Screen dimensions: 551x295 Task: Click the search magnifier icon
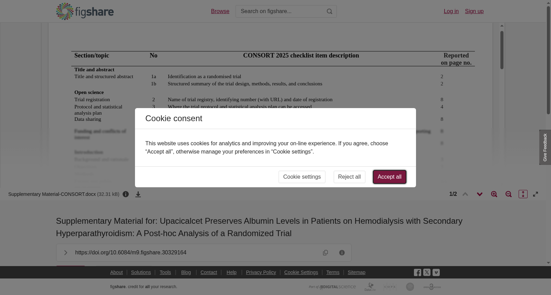(x=330, y=11)
